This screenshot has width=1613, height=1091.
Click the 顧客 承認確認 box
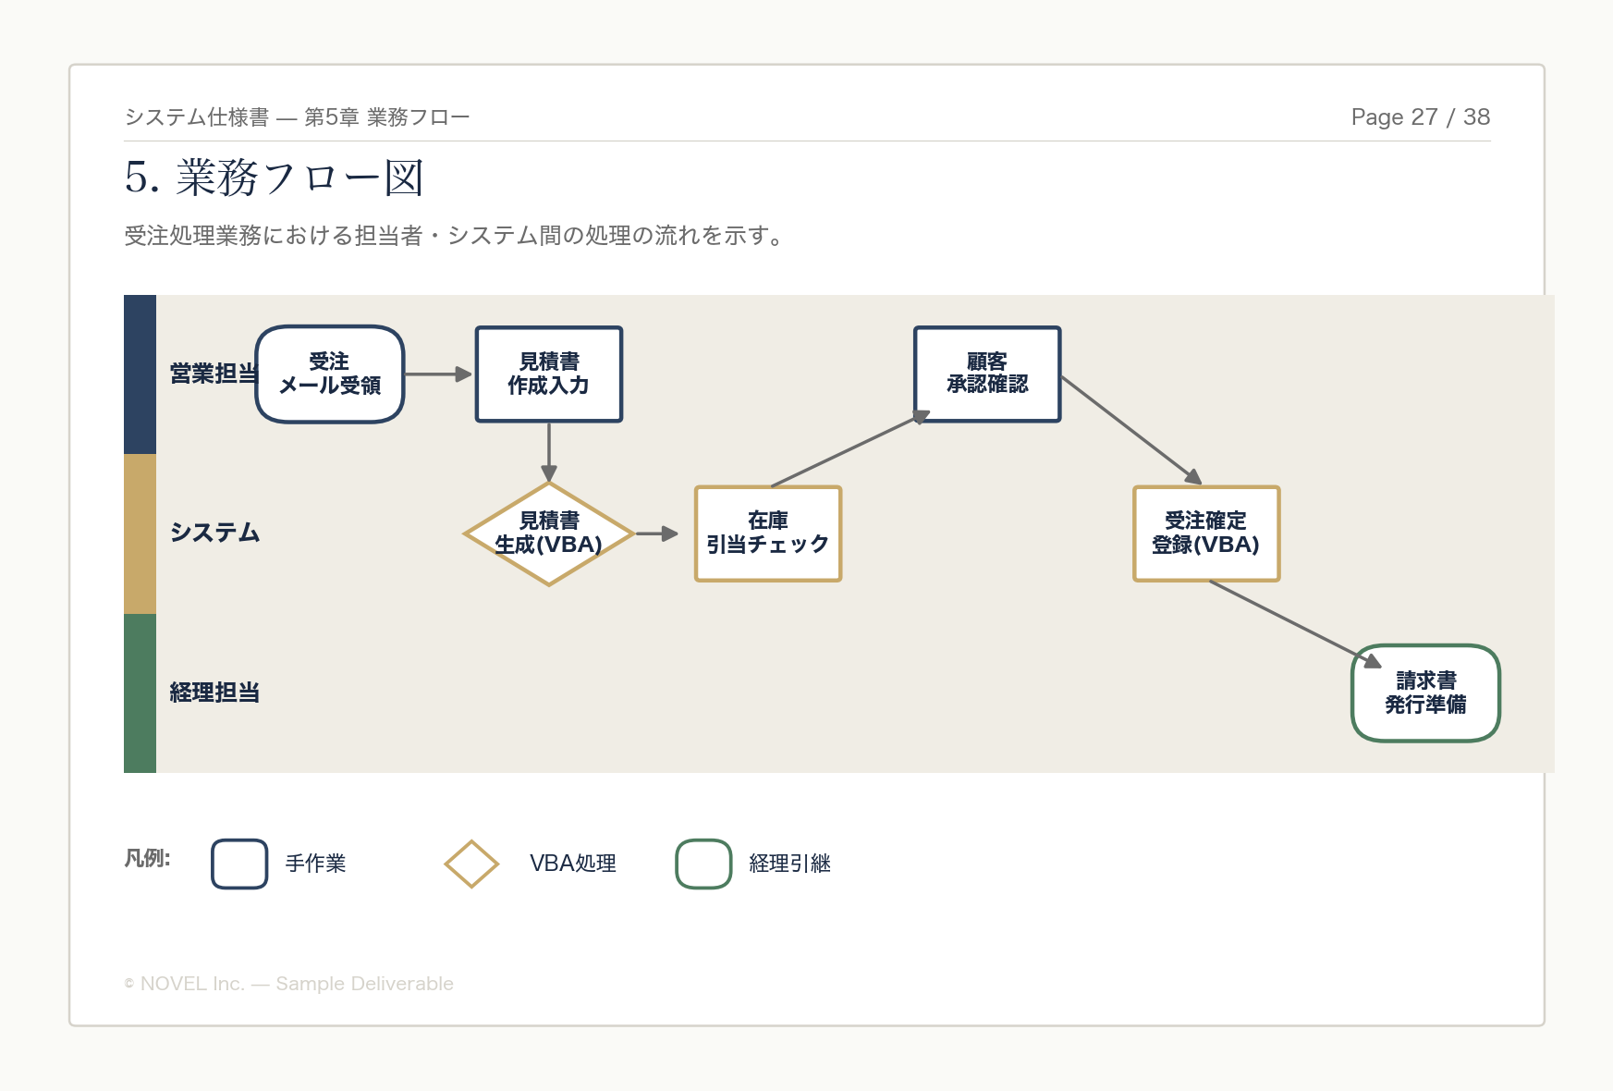987,374
